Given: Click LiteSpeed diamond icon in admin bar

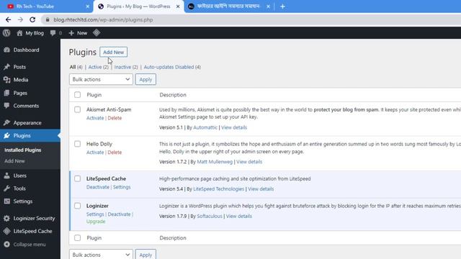Looking at the screenshot, I should tap(97, 33).
